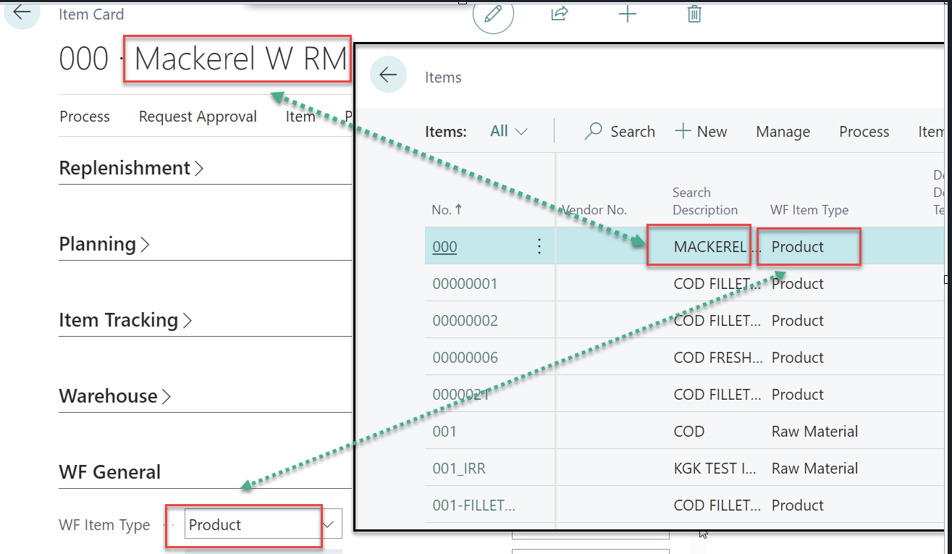Expand the Planning section
This screenshot has width=952, height=554.
[x=104, y=245]
